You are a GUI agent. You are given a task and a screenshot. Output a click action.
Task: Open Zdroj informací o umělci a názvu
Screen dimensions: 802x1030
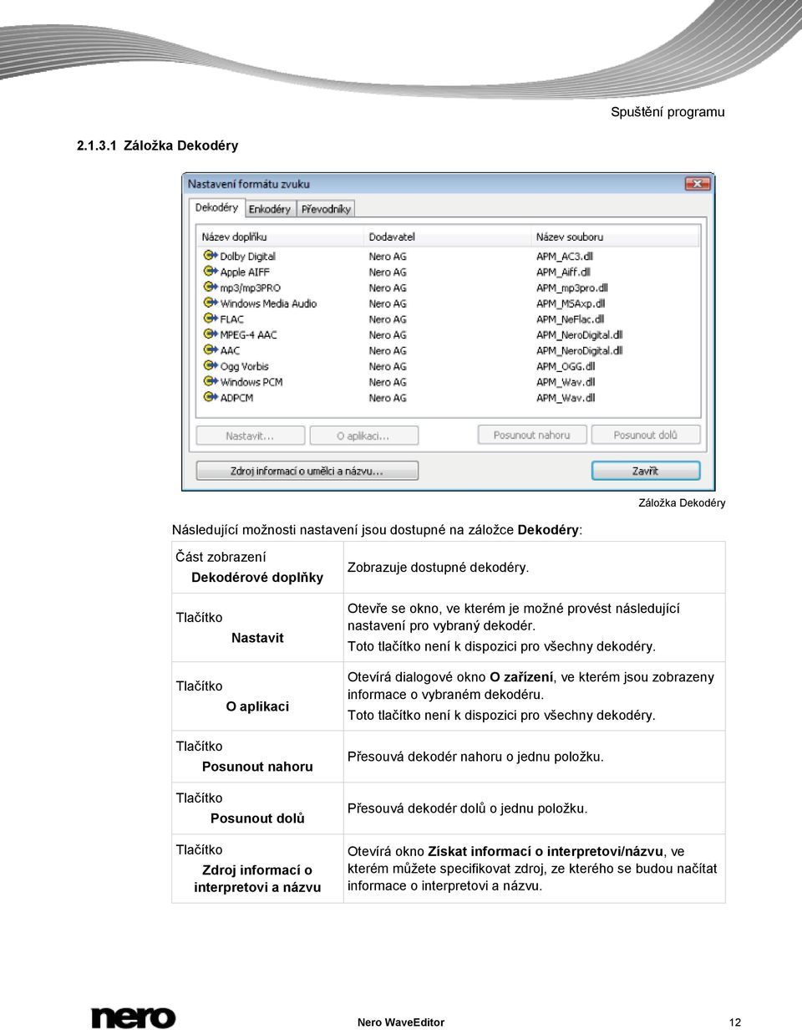[307, 471]
